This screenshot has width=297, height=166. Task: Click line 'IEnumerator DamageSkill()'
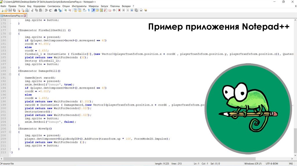39,71
